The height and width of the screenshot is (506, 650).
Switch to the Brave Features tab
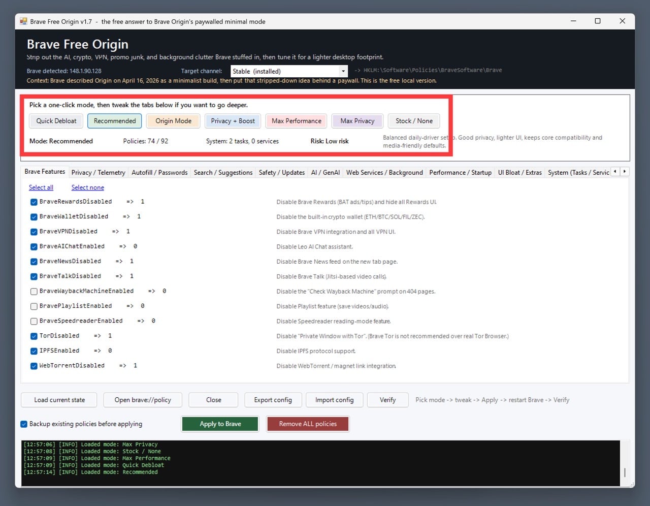[x=45, y=172]
